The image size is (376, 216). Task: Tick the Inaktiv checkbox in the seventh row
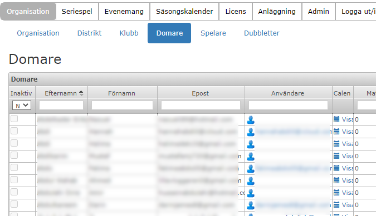(14, 192)
